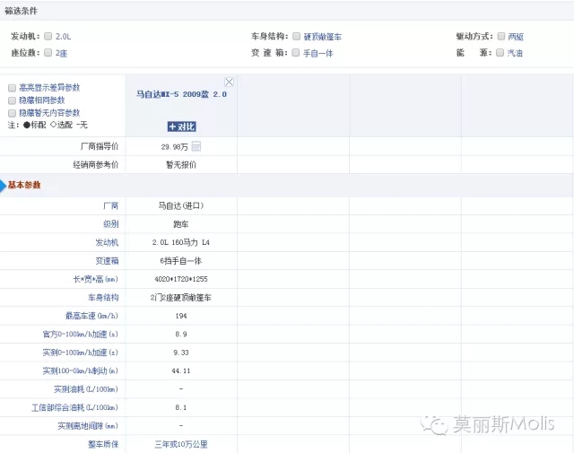This screenshot has width=574, height=453.
Task: Click the +对比 compare button
Action: click(181, 126)
